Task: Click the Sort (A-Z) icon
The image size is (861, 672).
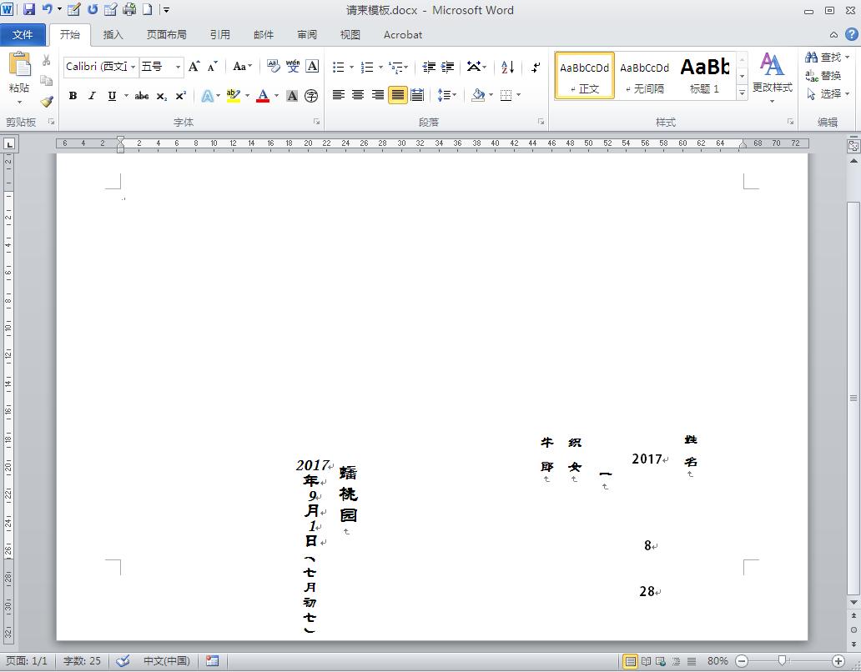Action: (x=507, y=67)
